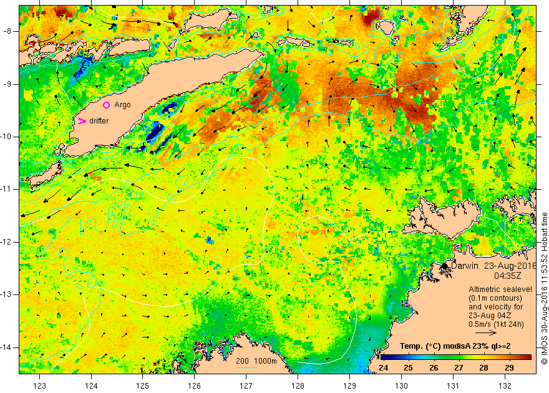The image size is (549, 393).
Task: Click the longitude axis label 129
Action: [350, 386]
